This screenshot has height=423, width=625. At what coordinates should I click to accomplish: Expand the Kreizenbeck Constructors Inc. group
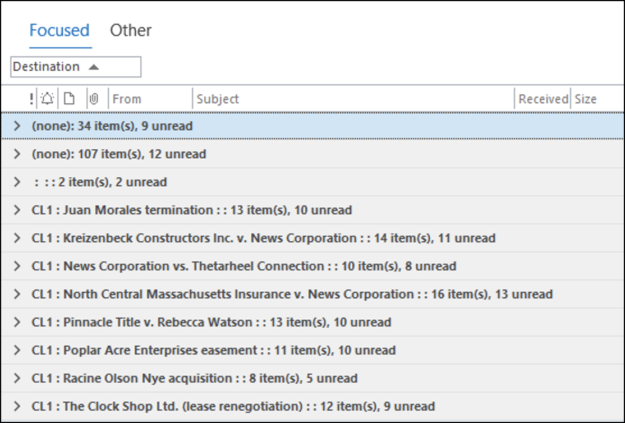(x=17, y=238)
